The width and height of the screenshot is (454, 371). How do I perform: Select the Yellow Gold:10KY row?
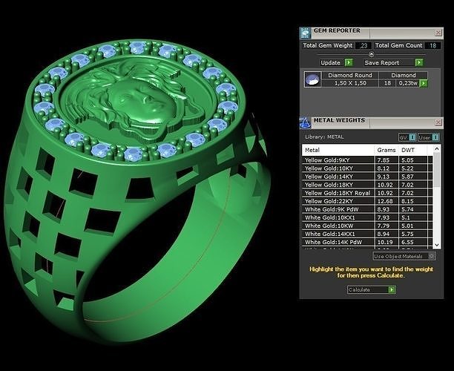click(x=367, y=168)
